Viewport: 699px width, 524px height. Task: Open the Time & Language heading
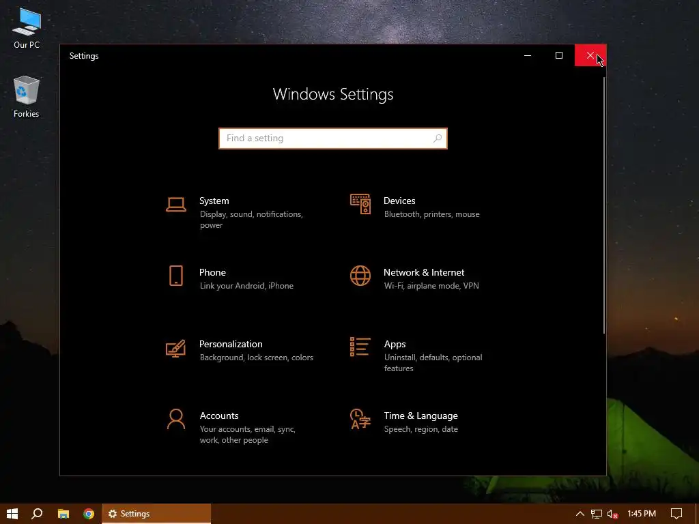click(420, 416)
